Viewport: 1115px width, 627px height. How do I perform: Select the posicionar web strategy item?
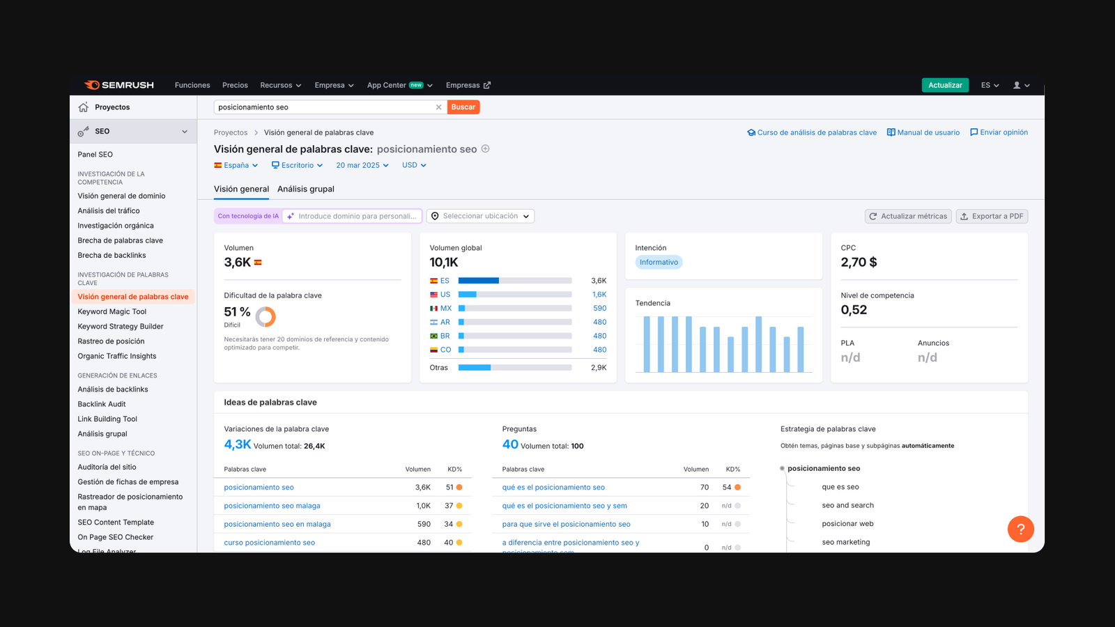pos(847,524)
